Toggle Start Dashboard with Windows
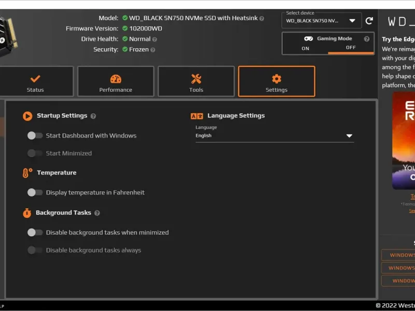 35,135
